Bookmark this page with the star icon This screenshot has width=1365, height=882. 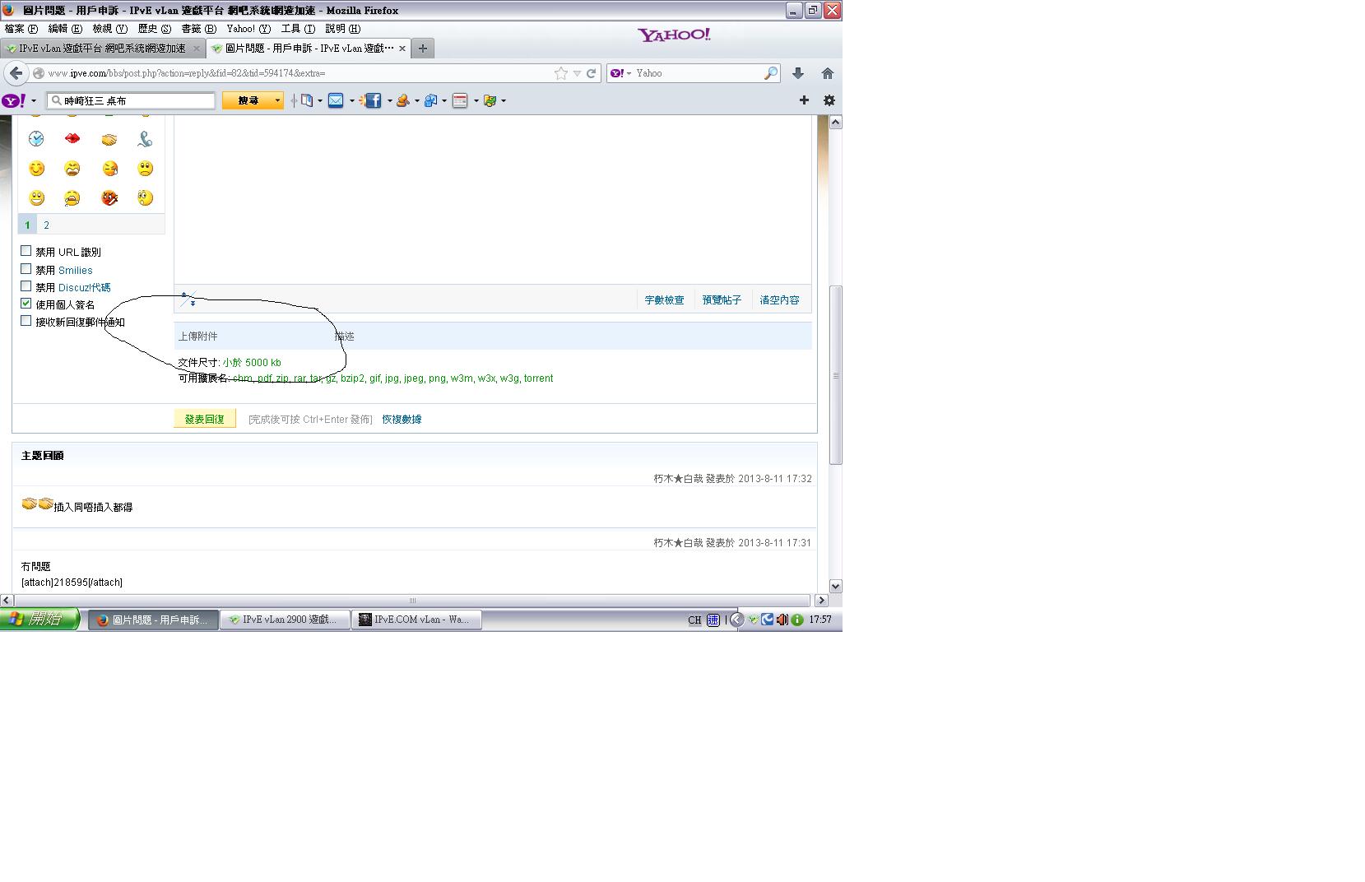(x=561, y=73)
